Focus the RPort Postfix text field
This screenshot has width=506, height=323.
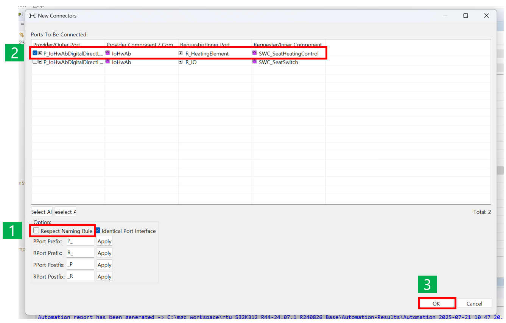point(80,276)
